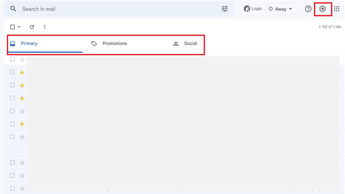Refresh the inbox
This screenshot has height=194, width=345.
(x=32, y=27)
